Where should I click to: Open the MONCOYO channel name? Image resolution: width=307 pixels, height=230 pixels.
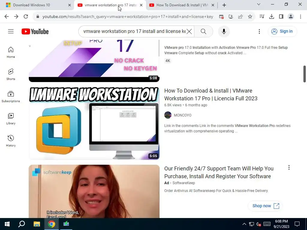click(x=183, y=115)
